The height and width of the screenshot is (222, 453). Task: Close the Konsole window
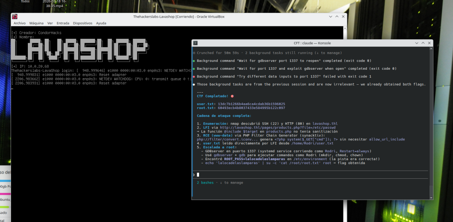(x=429, y=43)
